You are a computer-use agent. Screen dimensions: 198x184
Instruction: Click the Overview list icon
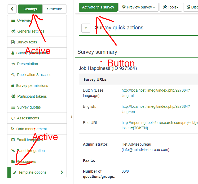pyautogui.click(x=13, y=20)
